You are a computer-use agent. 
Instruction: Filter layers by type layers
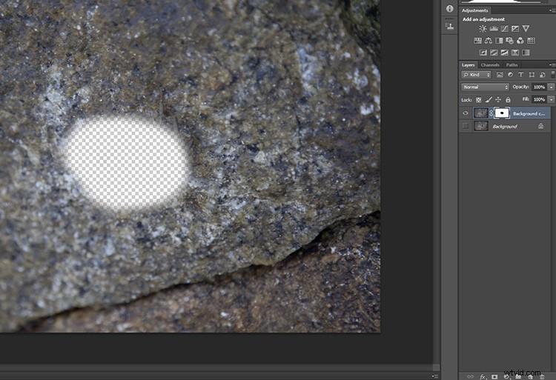(x=520, y=75)
